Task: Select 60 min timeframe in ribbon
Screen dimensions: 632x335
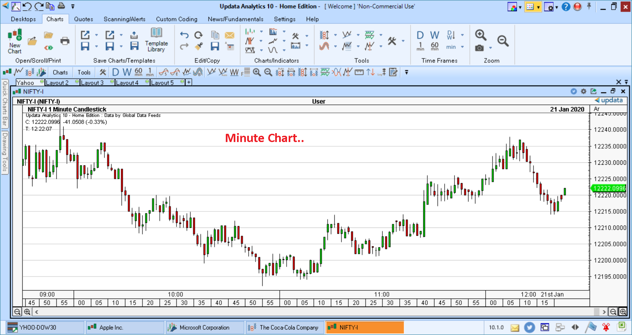Action: point(434,46)
